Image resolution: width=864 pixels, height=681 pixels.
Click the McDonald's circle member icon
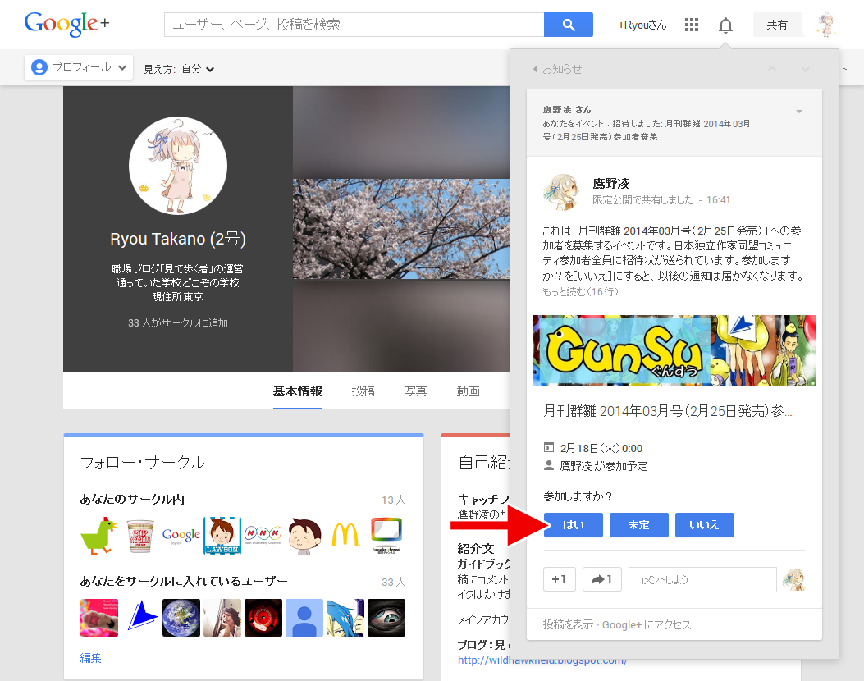pyautogui.click(x=345, y=536)
